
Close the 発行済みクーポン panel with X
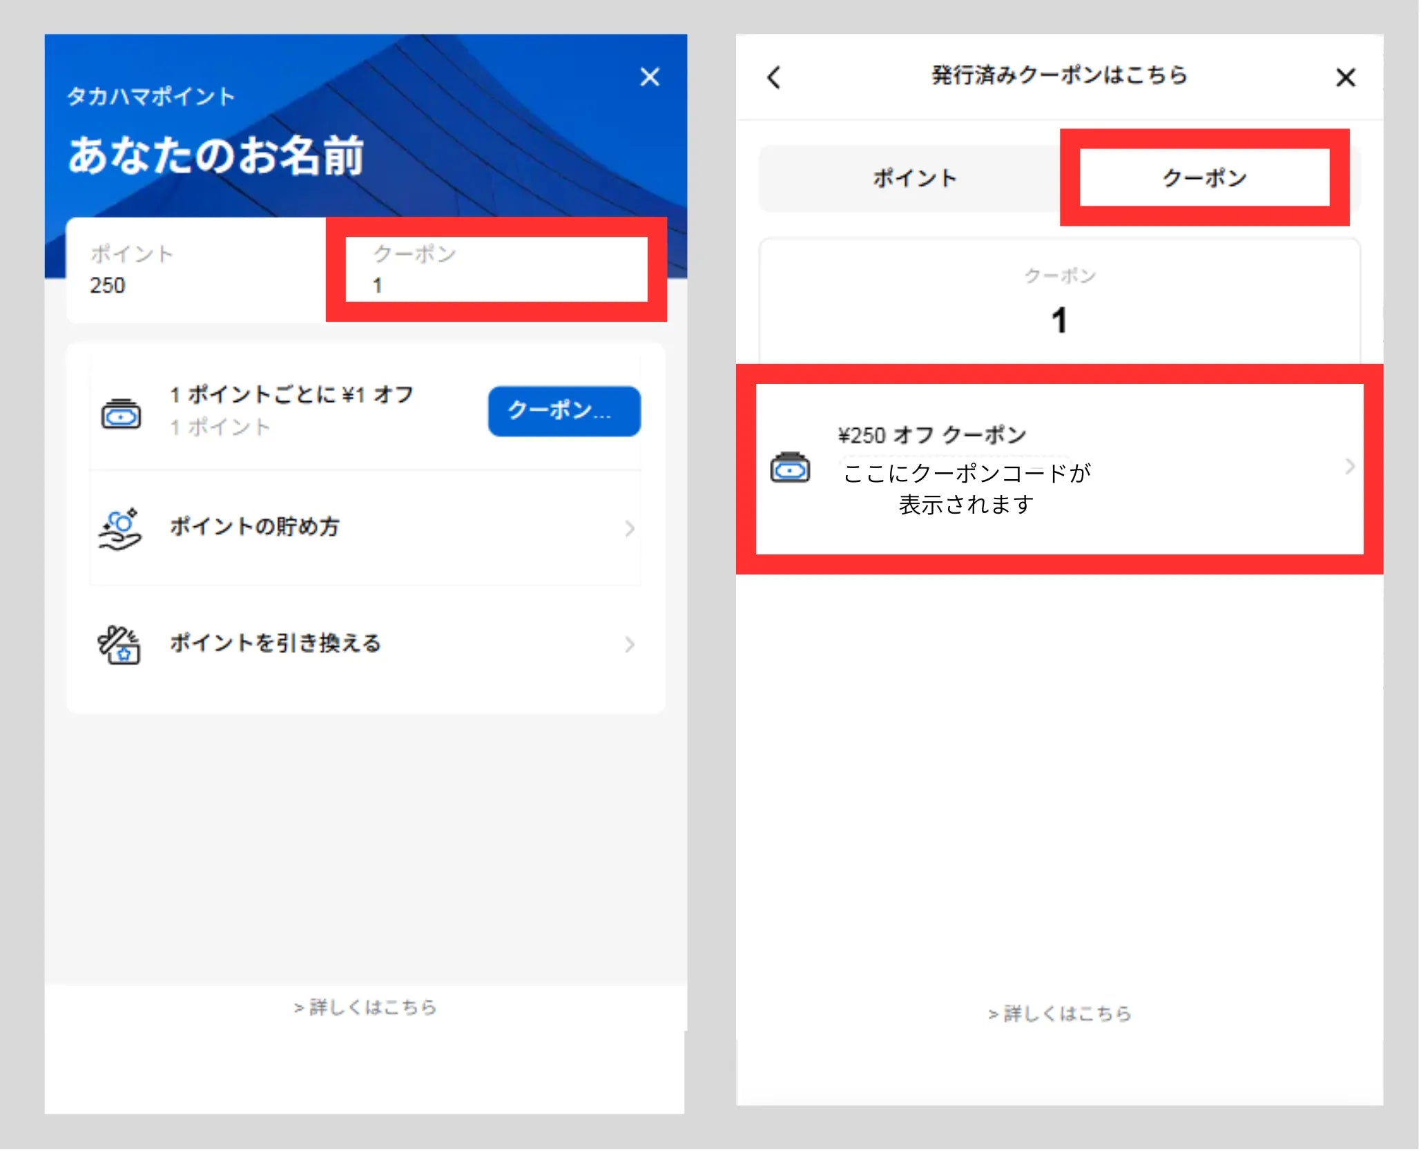(x=1346, y=77)
